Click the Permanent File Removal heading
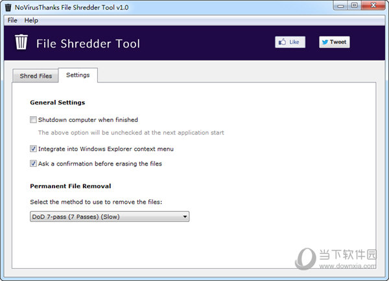This screenshot has height=281, width=389. click(x=71, y=186)
